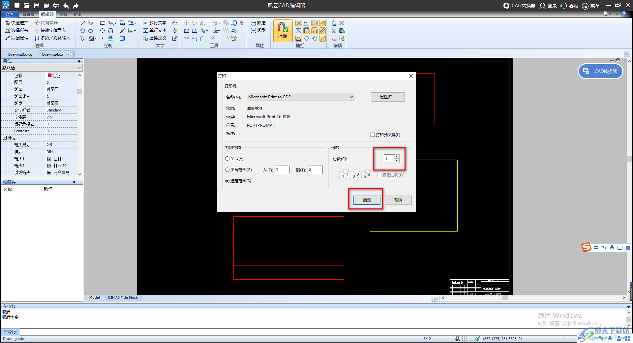Switch to the Viewer (查看器) tab
The width and height of the screenshot is (633, 343).
(x=28, y=14)
